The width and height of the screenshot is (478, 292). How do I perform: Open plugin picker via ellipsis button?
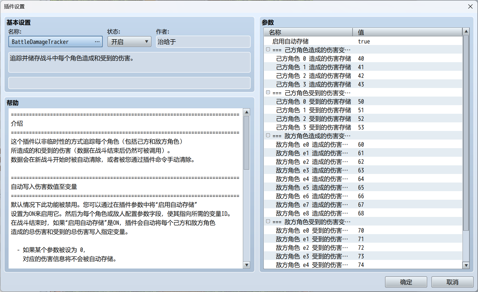point(97,42)
